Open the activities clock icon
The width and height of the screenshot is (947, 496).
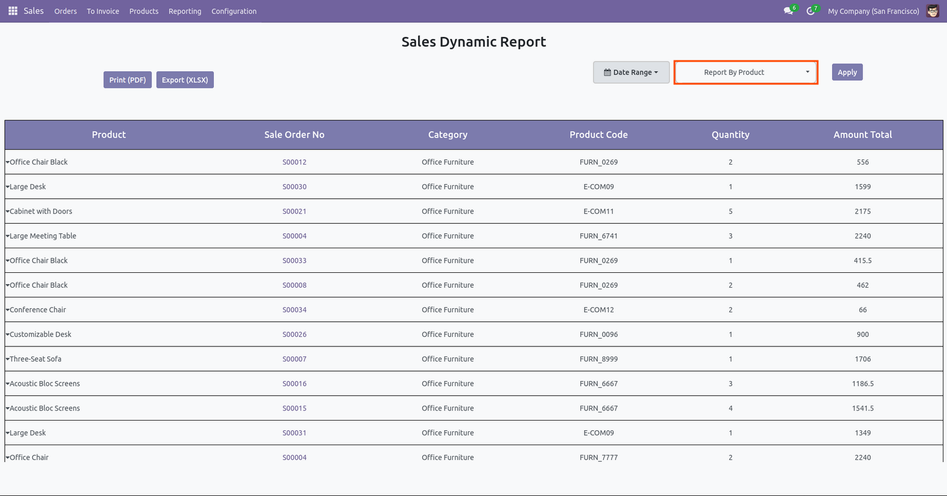pyautogui.click(x=810, y=11)
